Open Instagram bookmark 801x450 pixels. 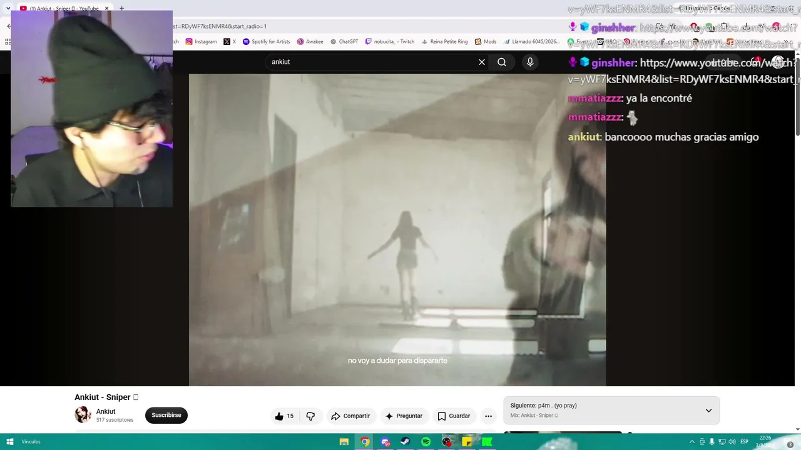pos(202,42)
